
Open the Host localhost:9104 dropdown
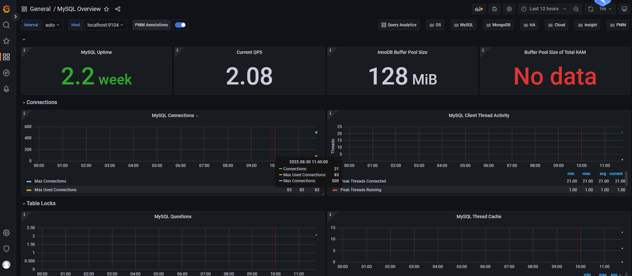click(x=105, y=25)
